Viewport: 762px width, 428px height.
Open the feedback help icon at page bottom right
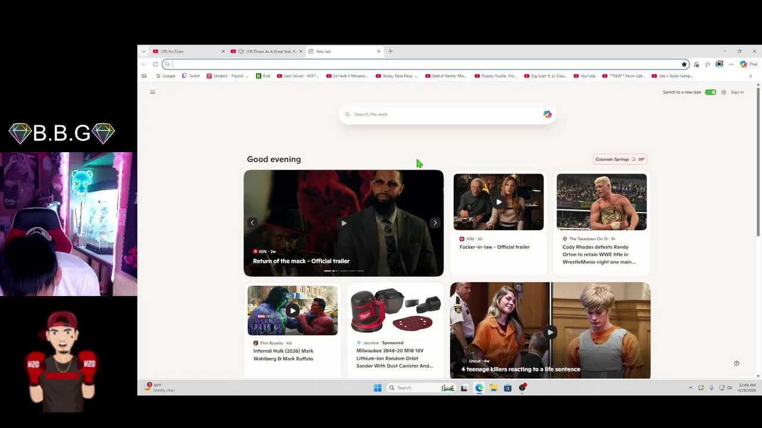736,363
